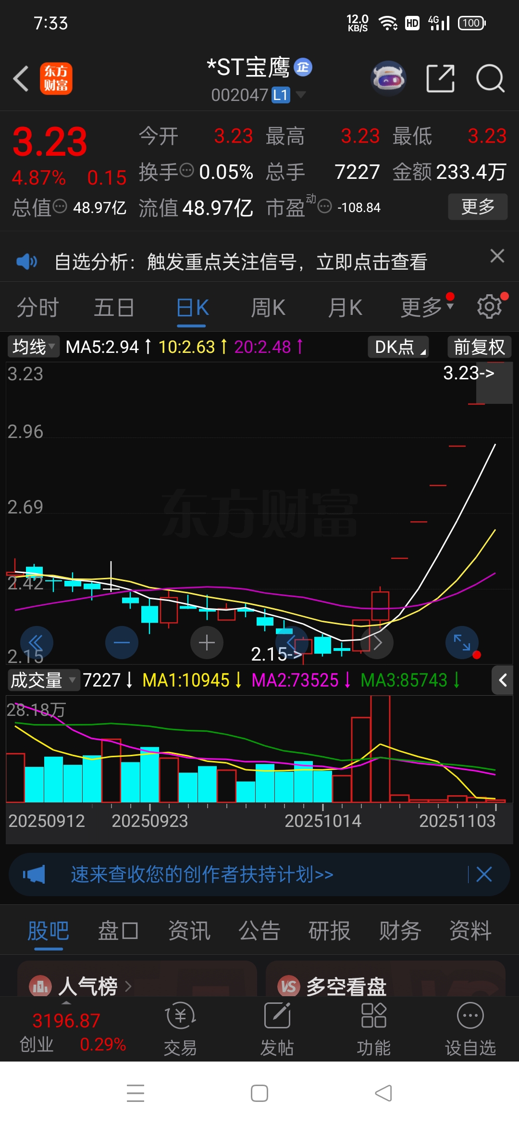Zoom in the K-line with plus button

207,643
